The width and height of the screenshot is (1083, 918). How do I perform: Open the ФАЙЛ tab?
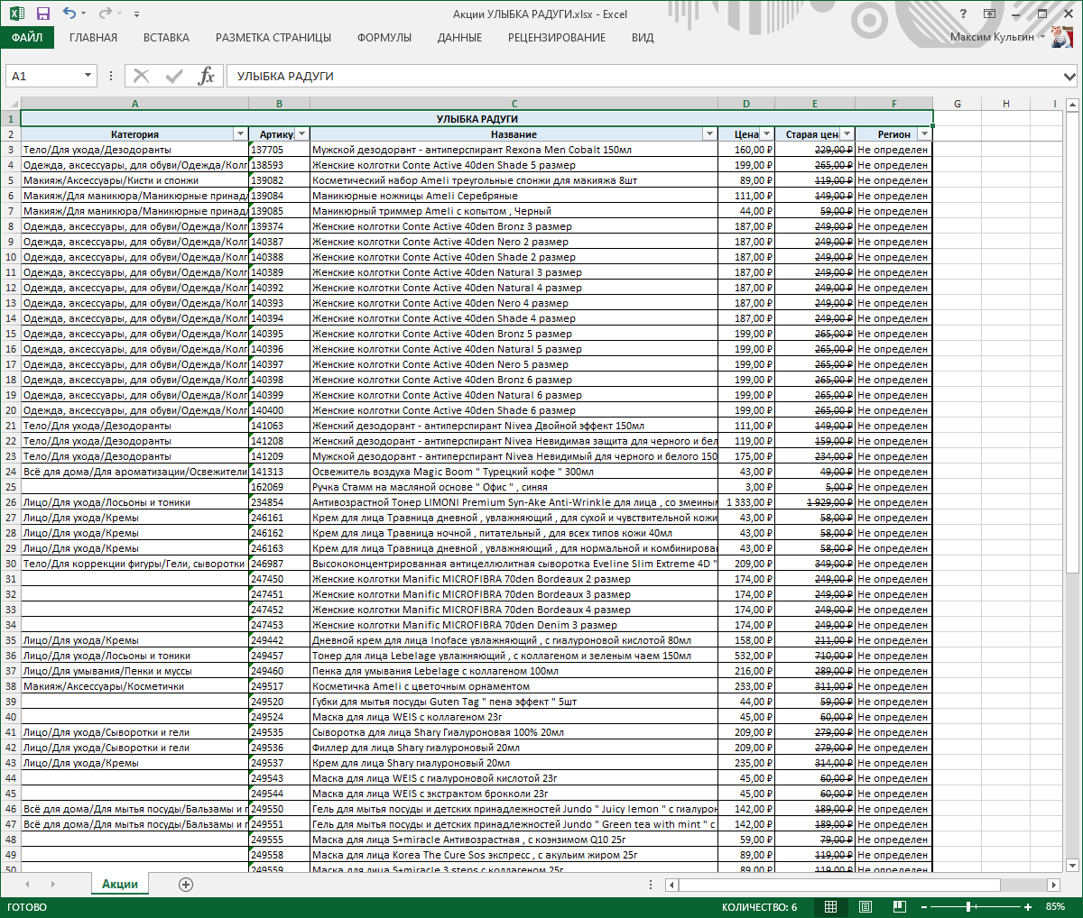(x=27, y=38)
